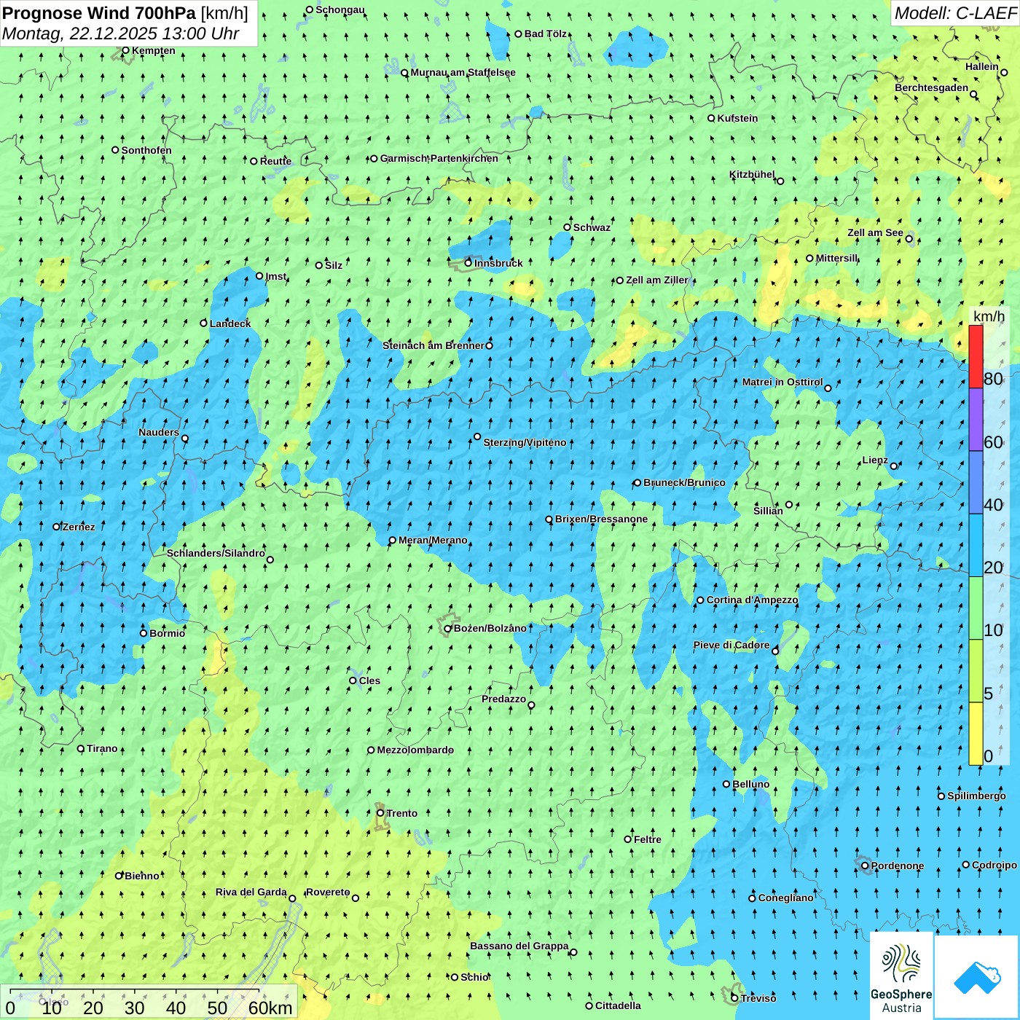Click the medium blue legend color for 40-60
Screen dimensions: 1020x1020
(976, 483)
